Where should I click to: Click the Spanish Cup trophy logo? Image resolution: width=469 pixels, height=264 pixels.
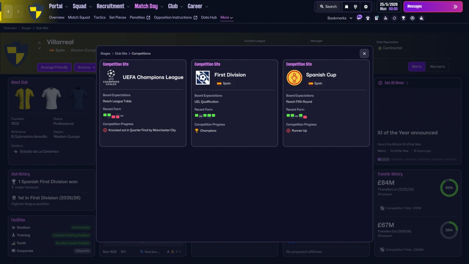pos(294,78)
